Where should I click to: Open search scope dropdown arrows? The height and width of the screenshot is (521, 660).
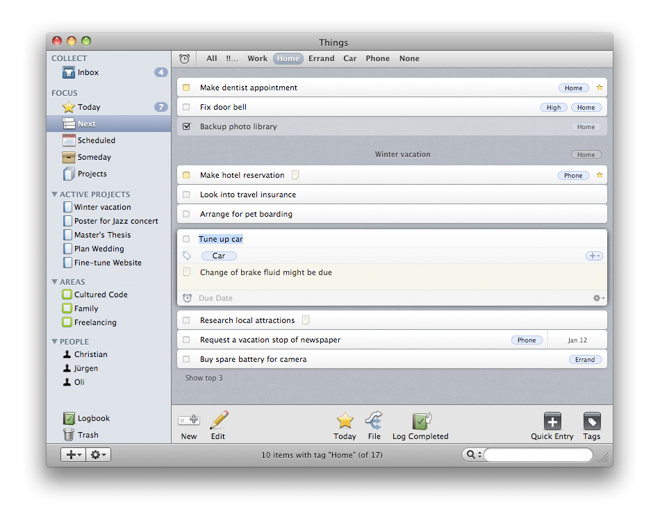click(x=479, y=454)
